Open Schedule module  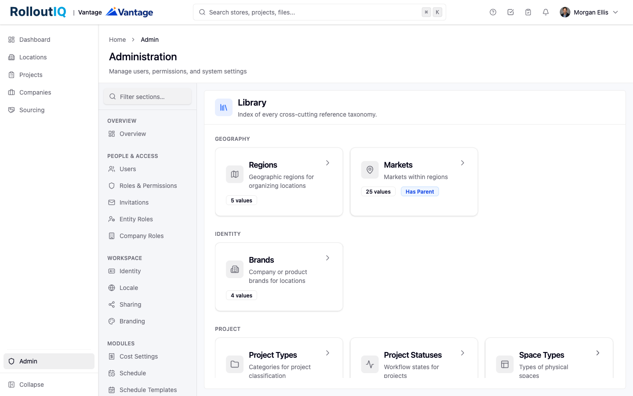148,373
